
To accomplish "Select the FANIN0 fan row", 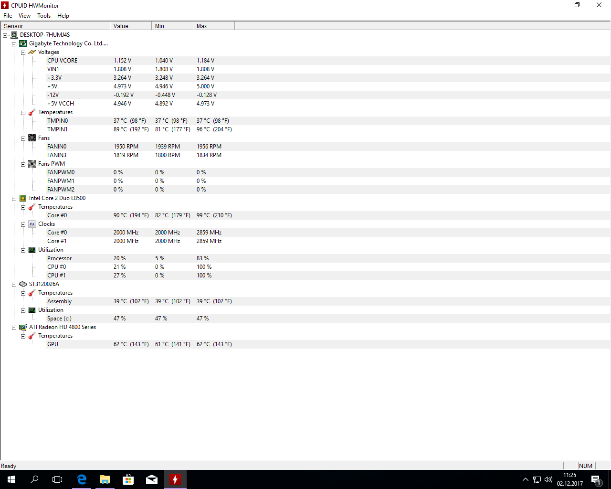I will (x=328, y=147).
